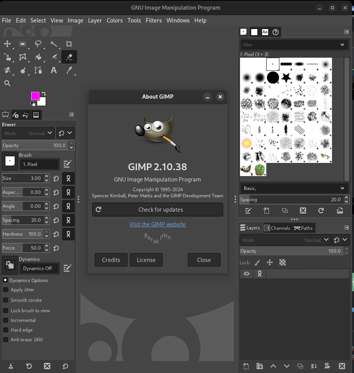Open the Layers dock configuration menu
The image size is (354, 373).
pyautogui.click(x=347, y=228)
